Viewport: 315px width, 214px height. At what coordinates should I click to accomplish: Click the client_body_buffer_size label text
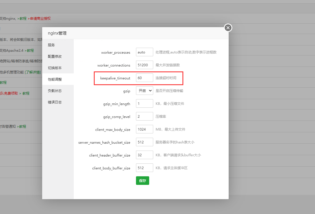[x=111, y=168]
